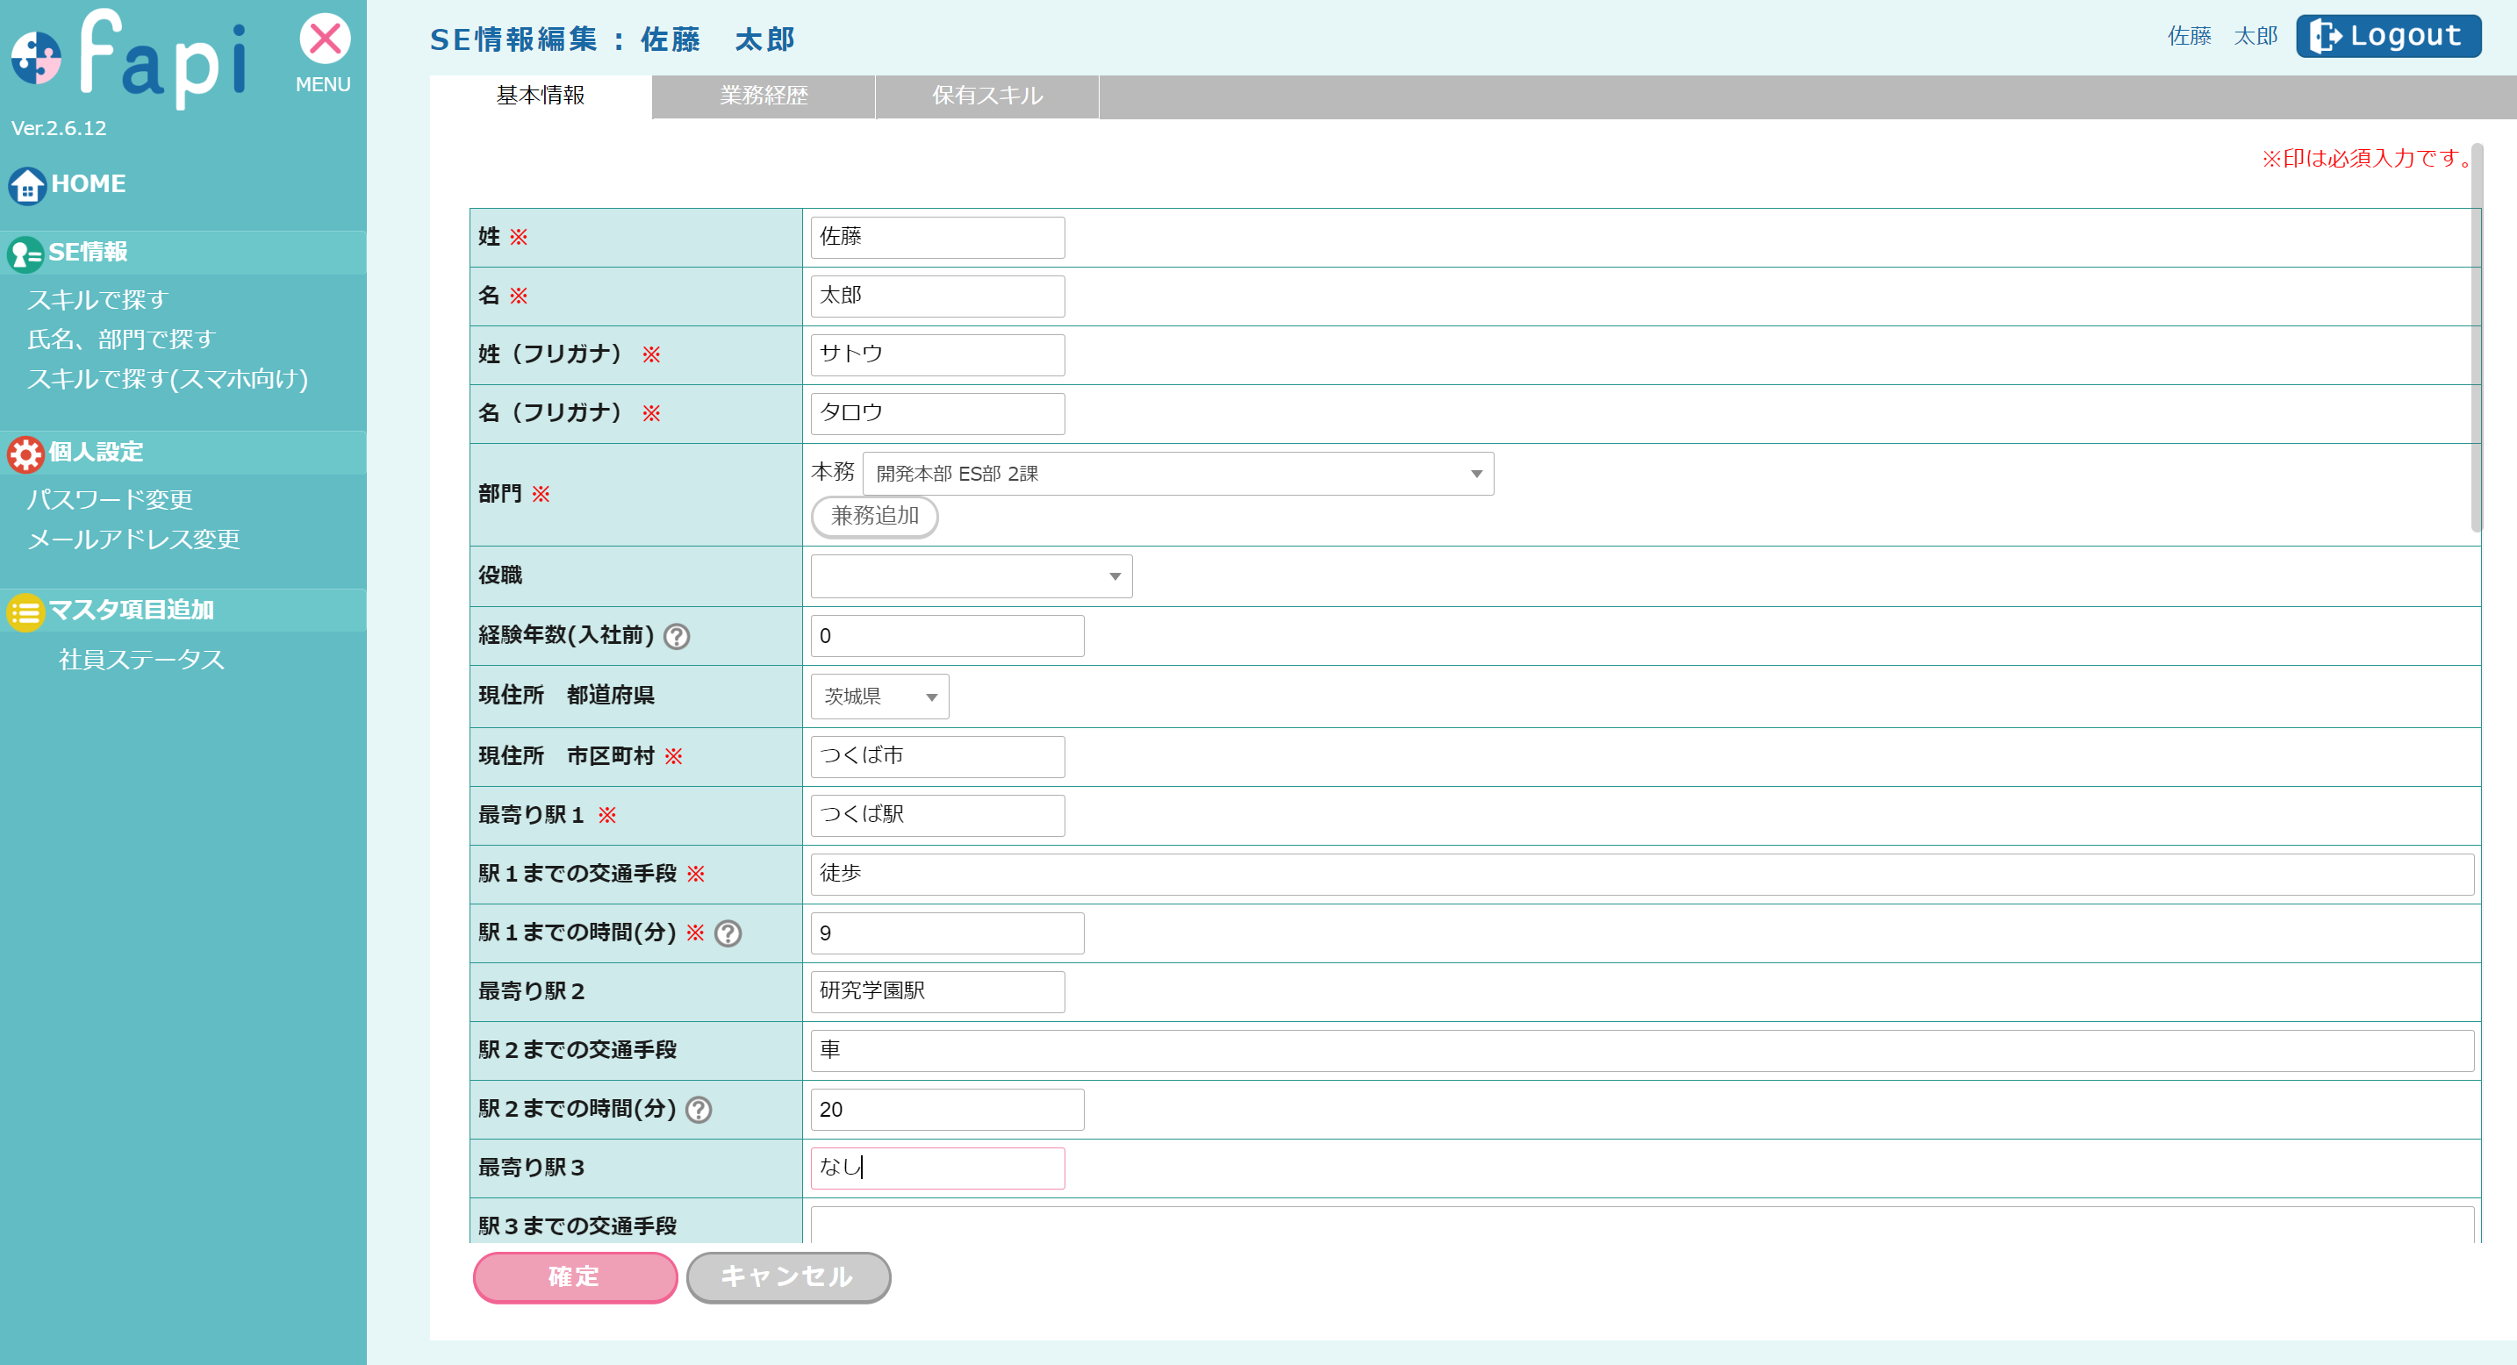Open the パスワード変更 link

pyautogui.click(x=110, y=500)
